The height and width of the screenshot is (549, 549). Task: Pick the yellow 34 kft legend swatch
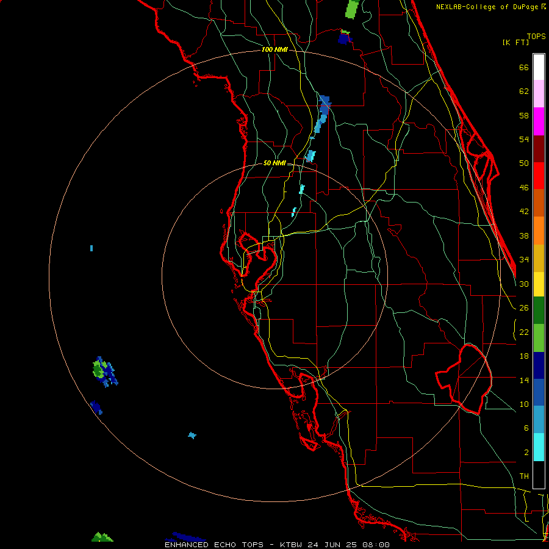(539, 284)
